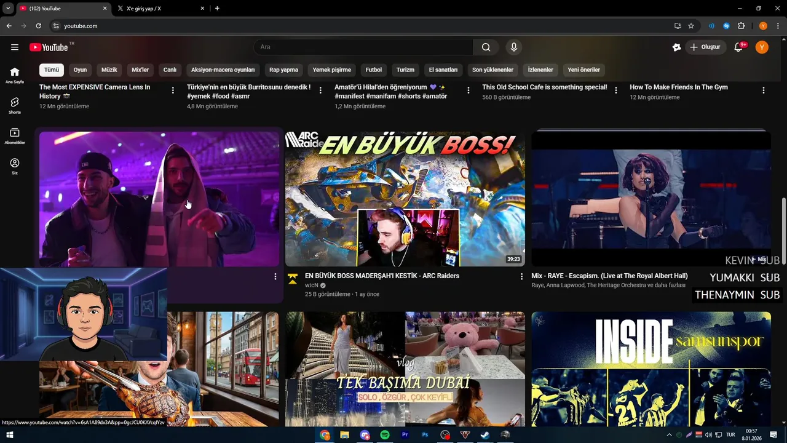Open the RAYE Royal Albert Hall thumbnail
The image size is (787, 443).
coord(651,199)
